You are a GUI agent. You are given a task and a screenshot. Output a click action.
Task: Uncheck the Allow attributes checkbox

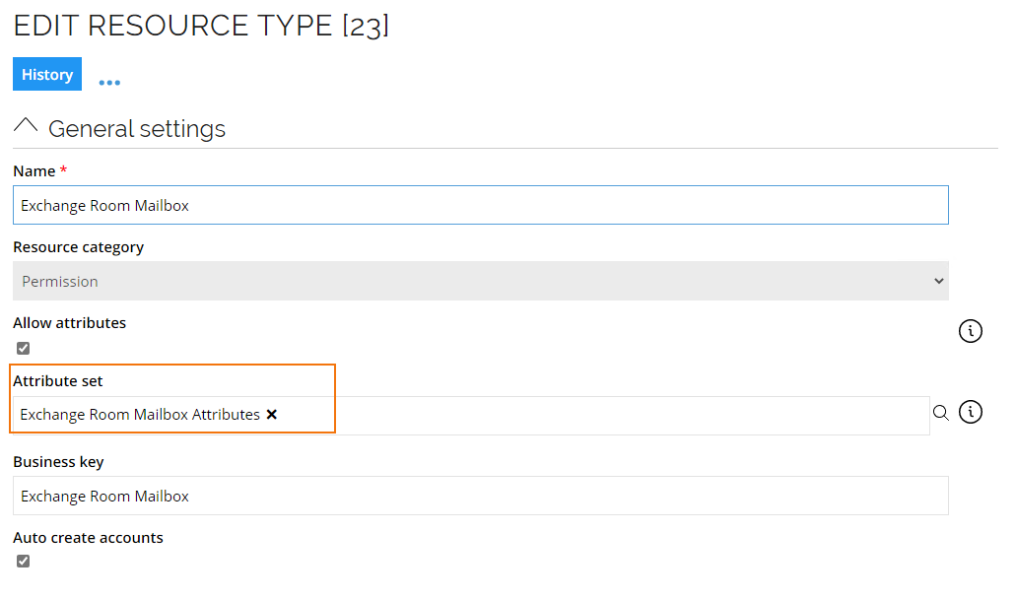24,349
